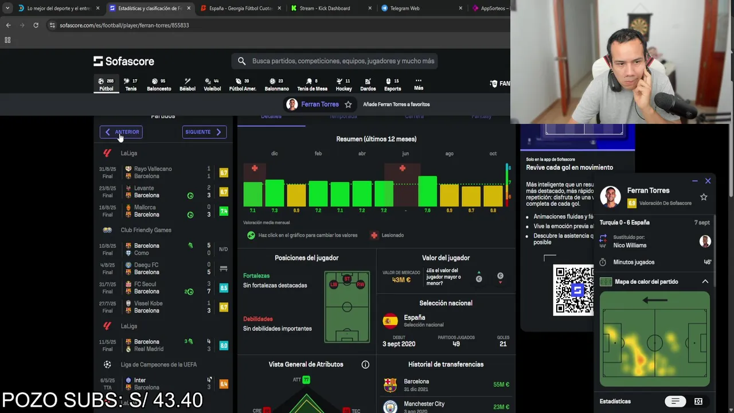Open the Balonmano sport category
Screen dimensions: 734x413
[x=276, y=84]
